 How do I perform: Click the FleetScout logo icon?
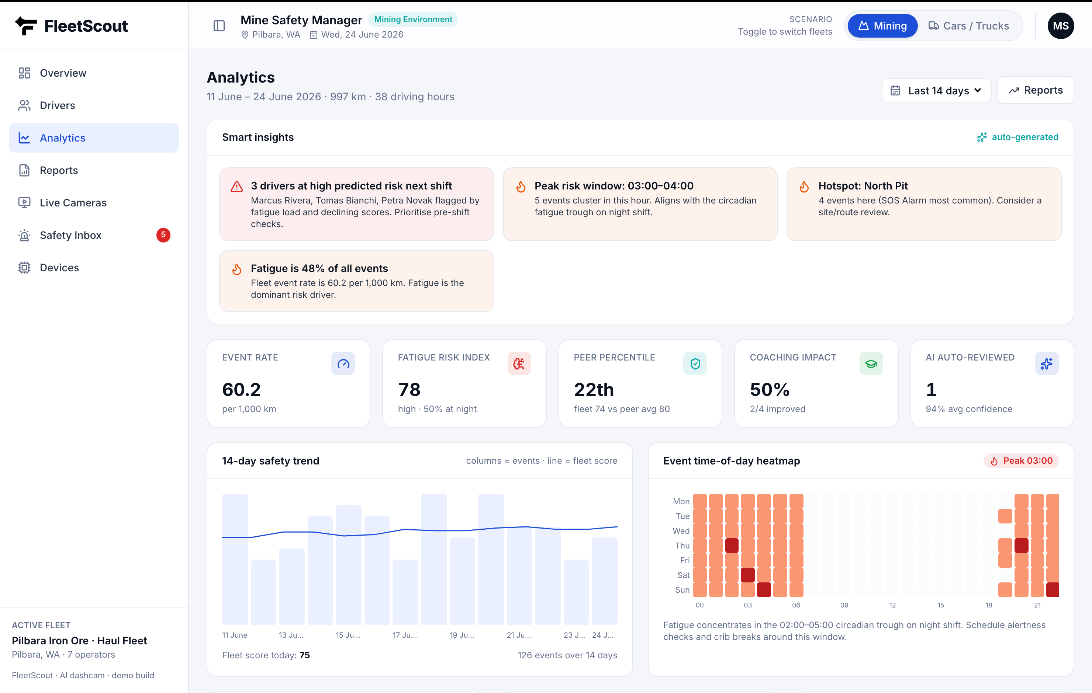26,26
